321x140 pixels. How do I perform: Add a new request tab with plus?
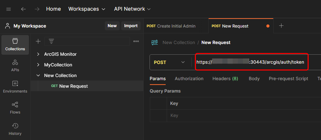(x=281, y=26)
